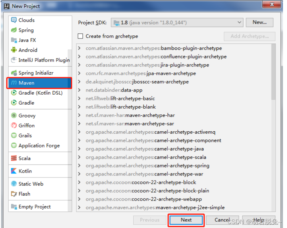The height and width of the screenshot is (228, 287).
Task: Expand jbosscc-seam-archetype node
Action: coord(79,82)
